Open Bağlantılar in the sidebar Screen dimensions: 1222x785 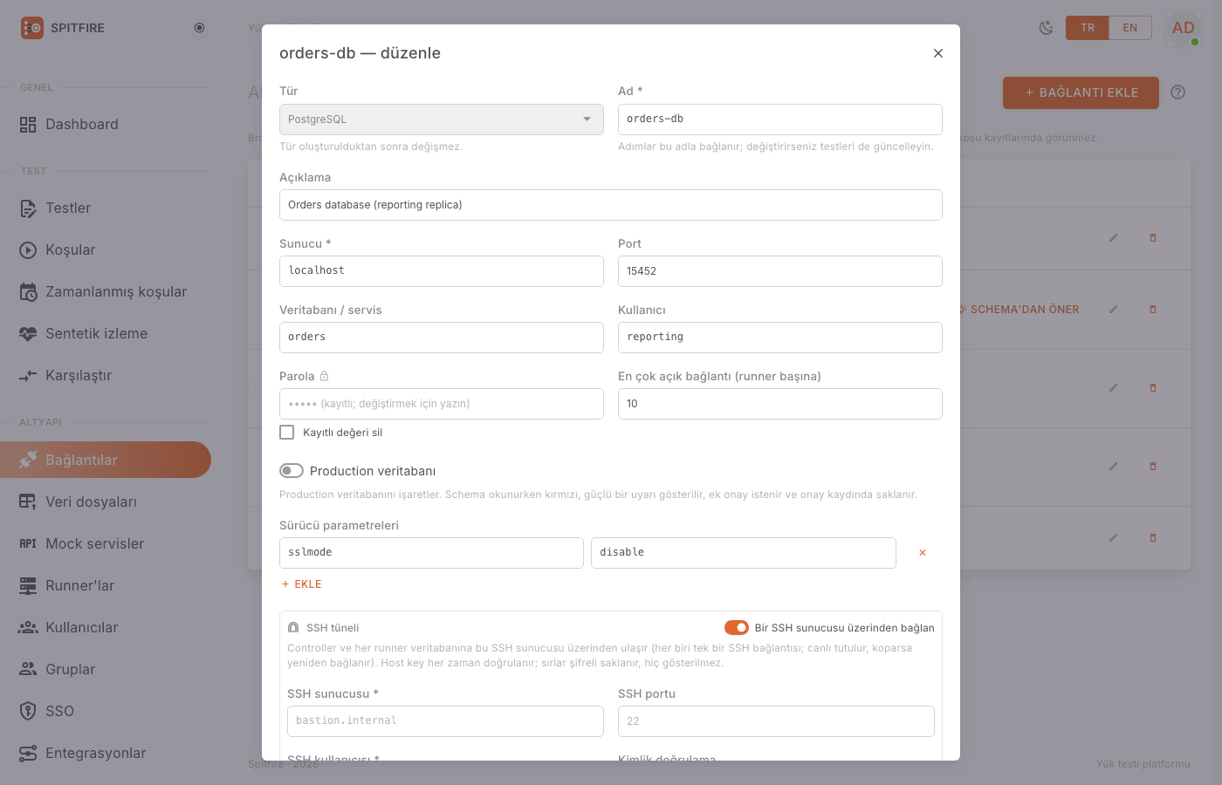[x=106, y=460]
